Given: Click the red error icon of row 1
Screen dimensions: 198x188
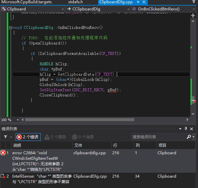Looking at the screenshot, I should click(3, 153).
